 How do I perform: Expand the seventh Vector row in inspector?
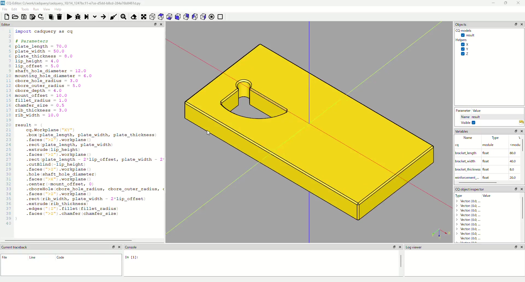(457, 229)
